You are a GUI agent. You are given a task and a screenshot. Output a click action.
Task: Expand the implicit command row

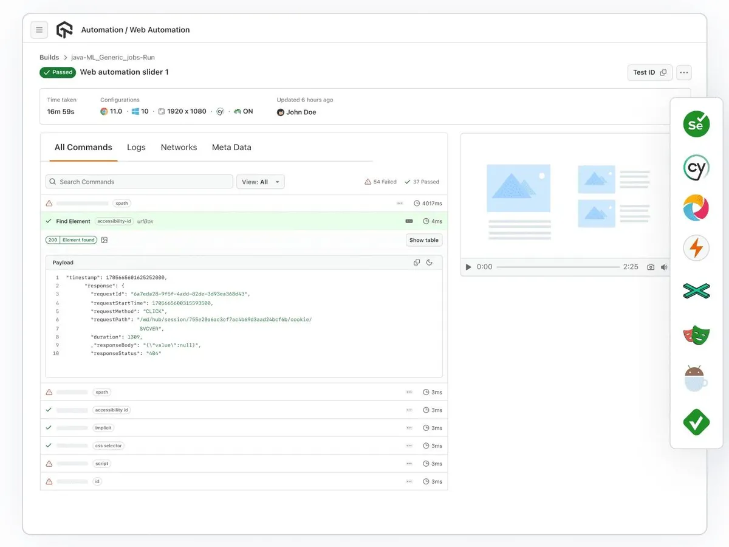(244, 428)
